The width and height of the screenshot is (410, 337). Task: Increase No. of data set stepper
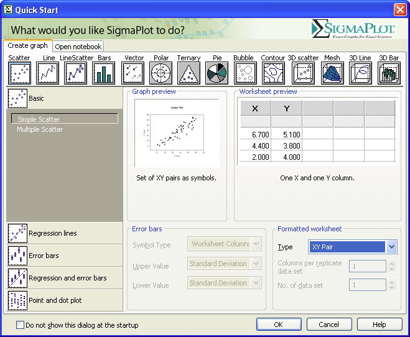pos(392,282)
